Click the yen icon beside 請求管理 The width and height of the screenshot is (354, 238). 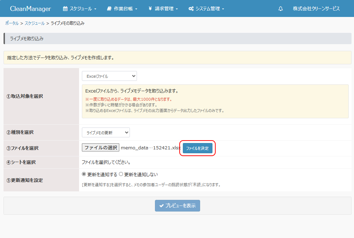tap(150, 8)
